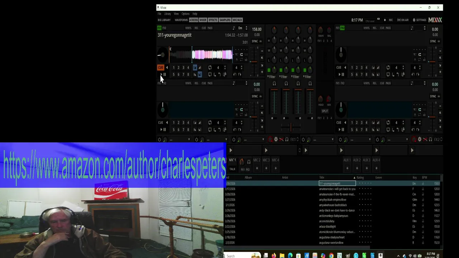Click the 311-youregonnagetit waveform overview

click(201, 55)
